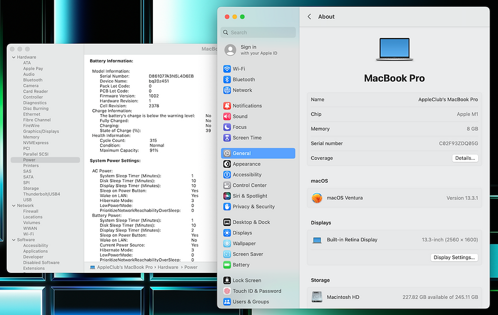This screenshot has height=315, width=498.
Task: Click the battery Serial Number D861077A3N5L4D6EB
Action: (171, 77)
